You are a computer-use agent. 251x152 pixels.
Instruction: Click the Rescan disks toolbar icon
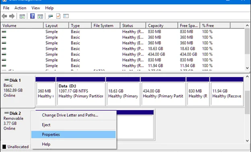click(x=50, y=16)
